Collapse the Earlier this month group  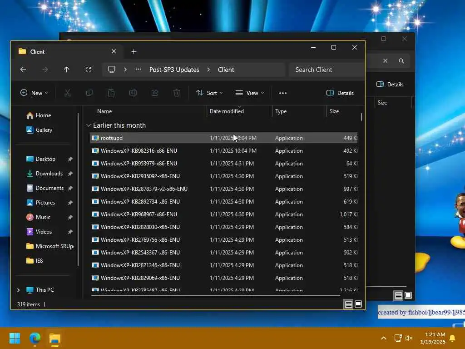tap(89, 125)
